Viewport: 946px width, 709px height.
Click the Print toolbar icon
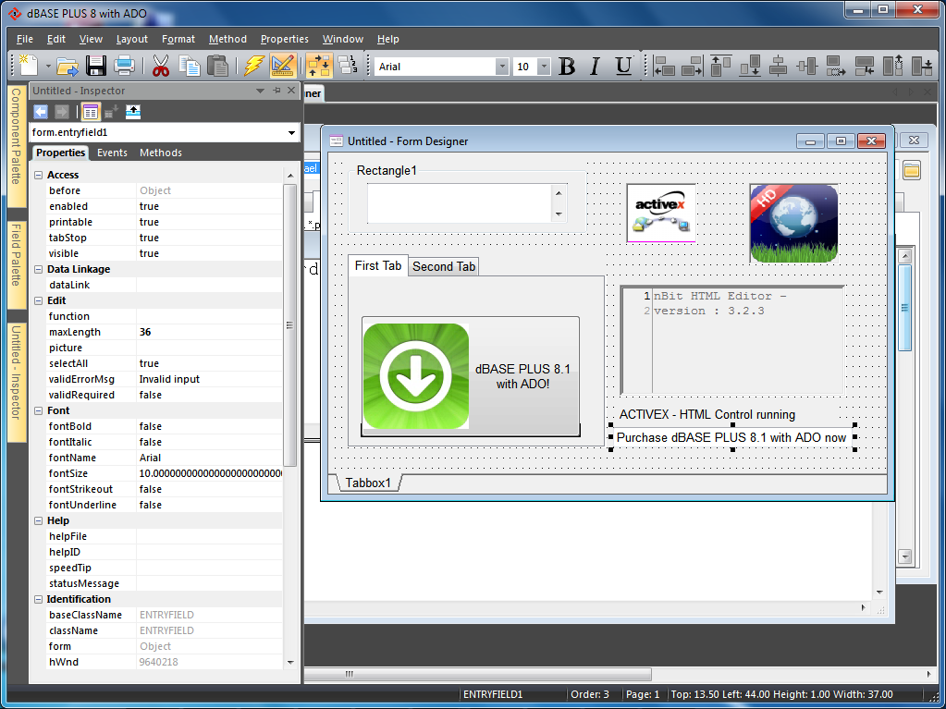tap(124, 66)
